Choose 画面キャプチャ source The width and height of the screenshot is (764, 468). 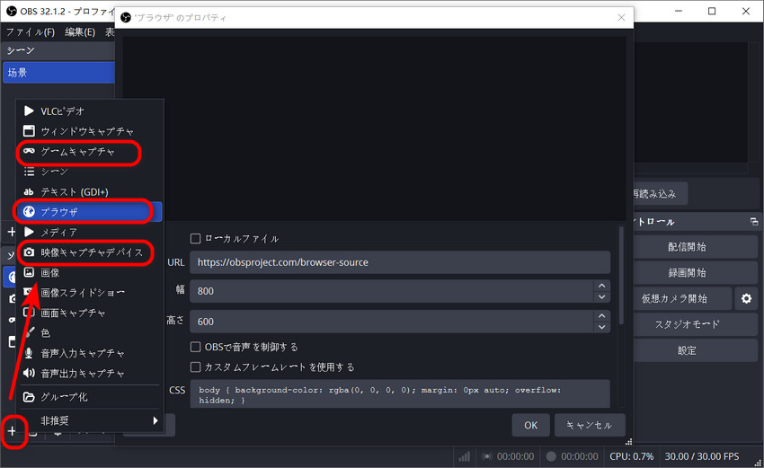coord(90,313)
